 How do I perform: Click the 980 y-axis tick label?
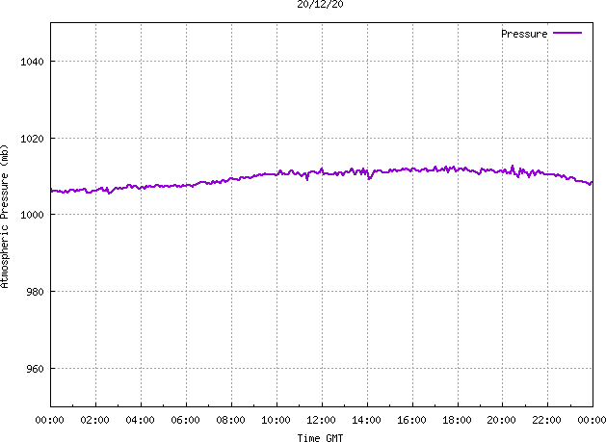(35, 292)
